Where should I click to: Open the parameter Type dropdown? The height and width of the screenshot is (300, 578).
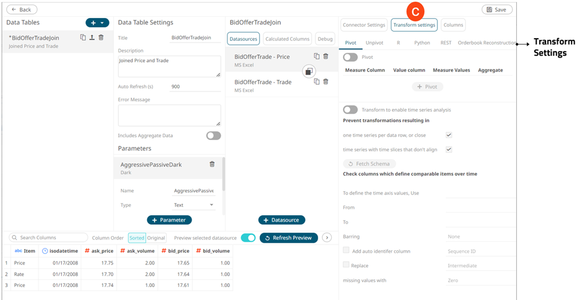tap(194, 205)
